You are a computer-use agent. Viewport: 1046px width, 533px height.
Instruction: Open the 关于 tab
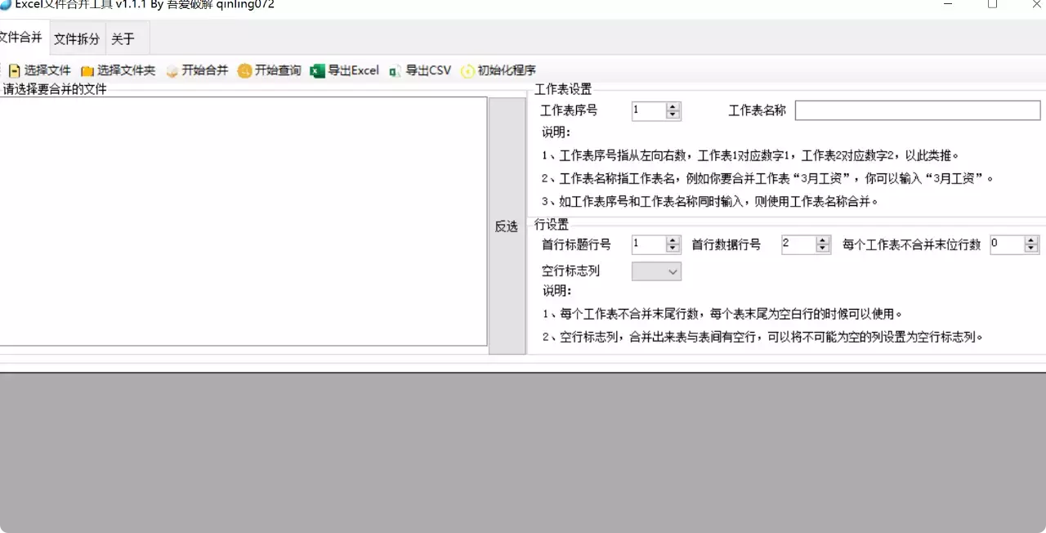click(123, 38)
